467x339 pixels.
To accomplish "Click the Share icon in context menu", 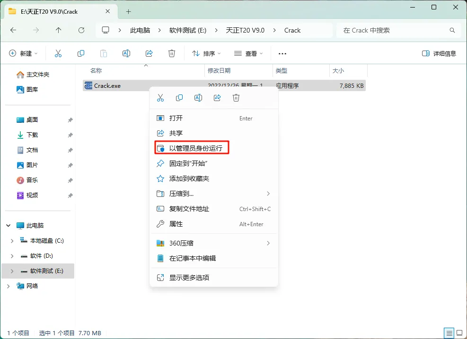I will [x=217, y=98].
